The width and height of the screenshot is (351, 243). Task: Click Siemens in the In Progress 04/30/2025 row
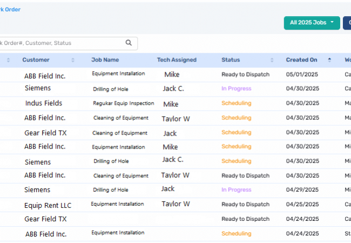[x=38, y=88]
